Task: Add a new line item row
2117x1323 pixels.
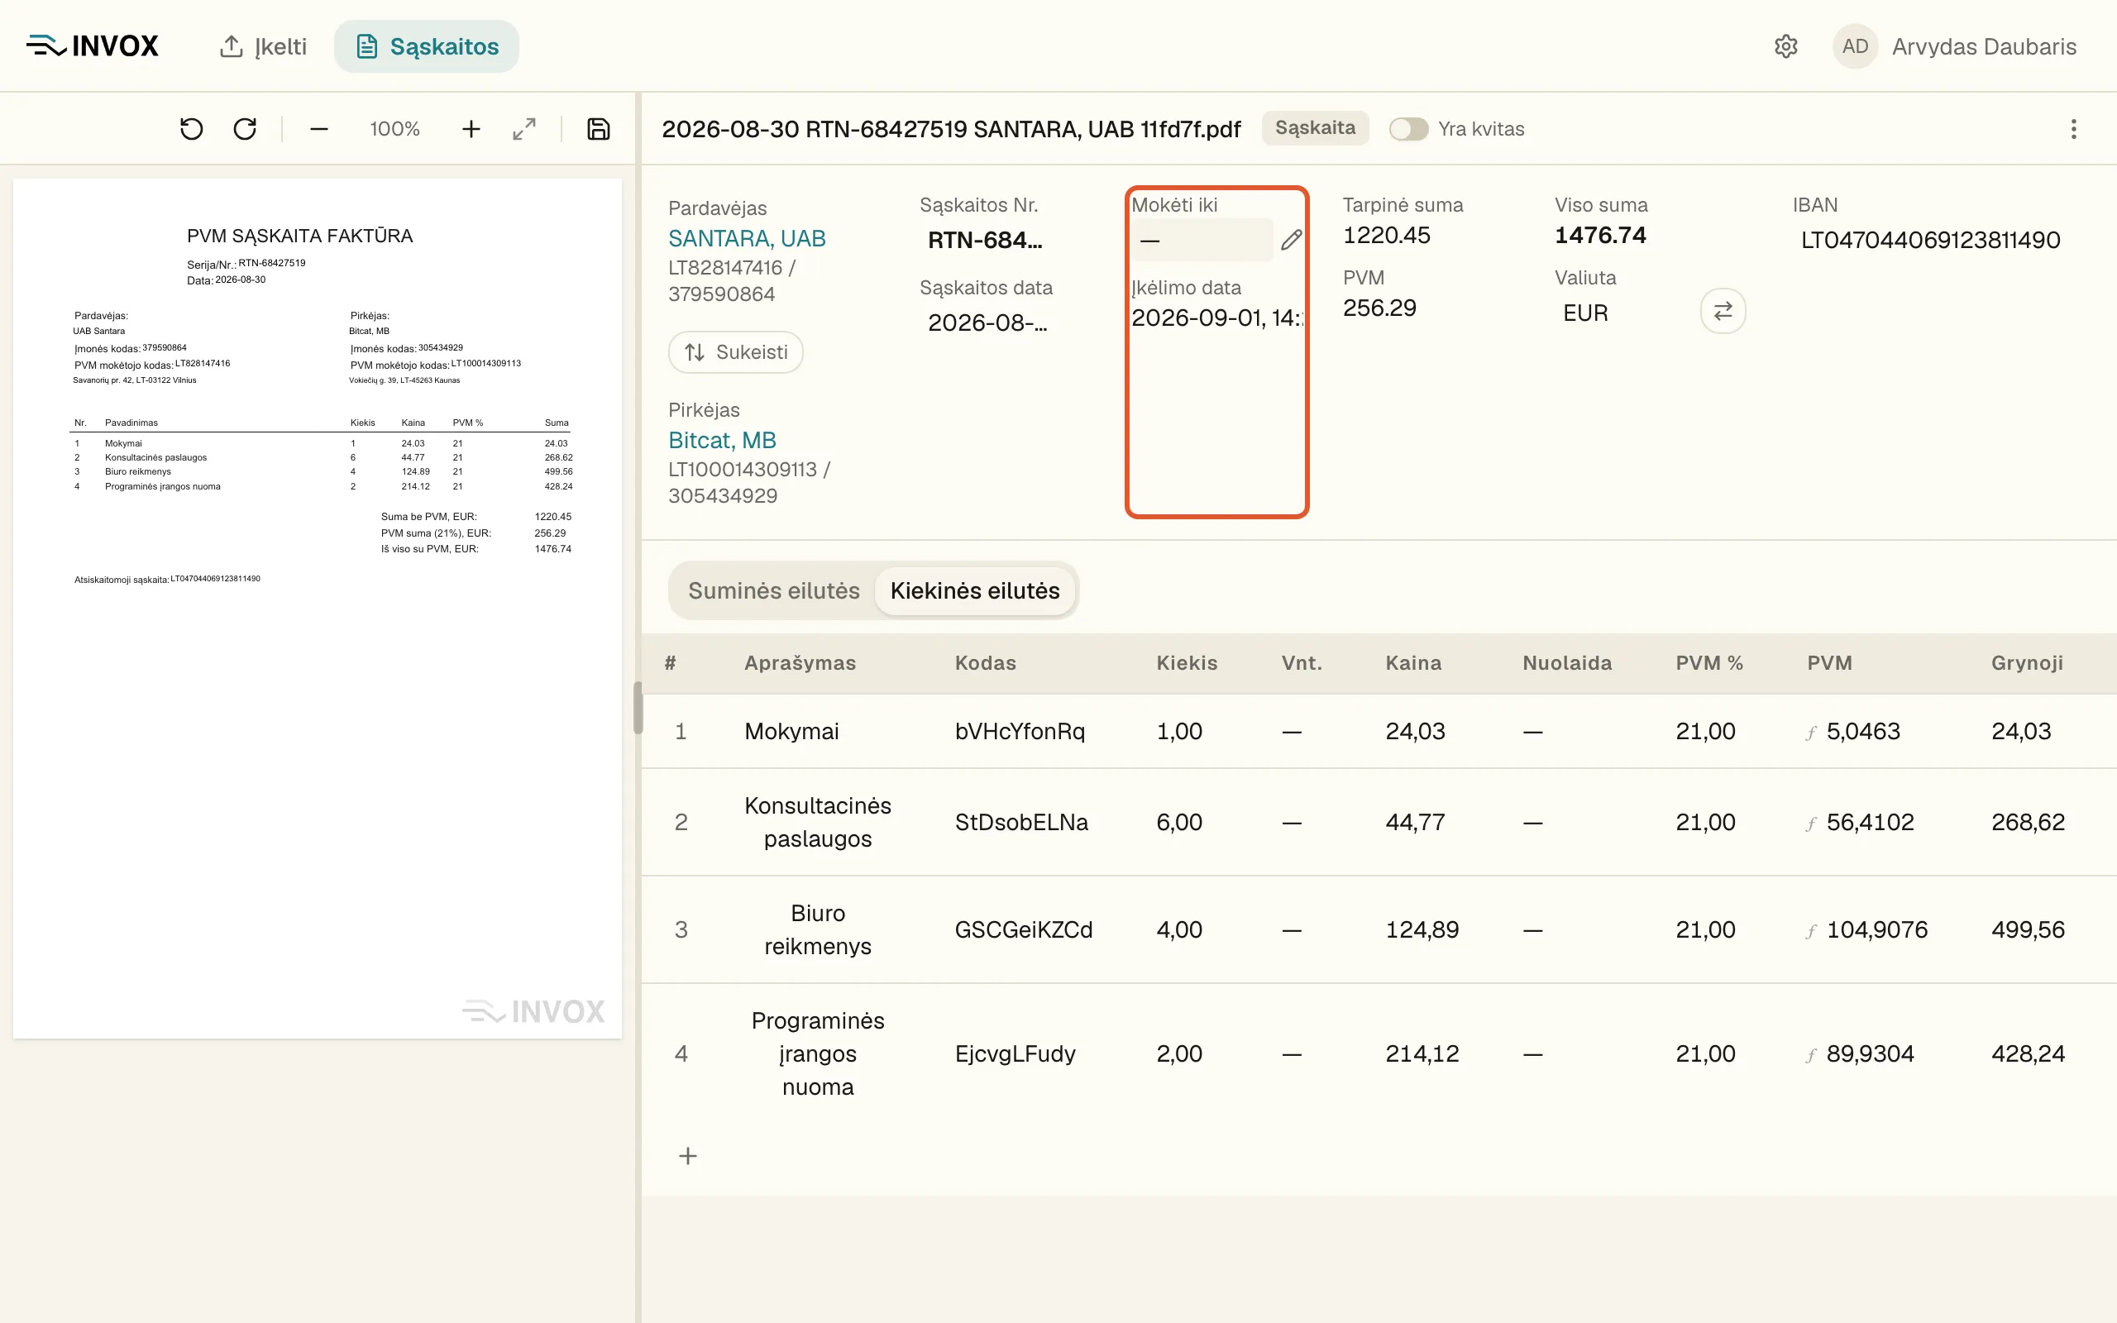Action: pos(689,1157)
